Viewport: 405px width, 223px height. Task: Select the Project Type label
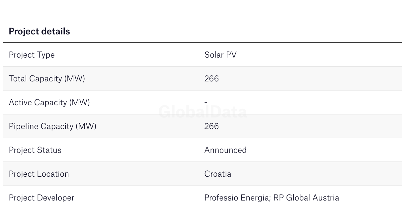pos(32,55)
